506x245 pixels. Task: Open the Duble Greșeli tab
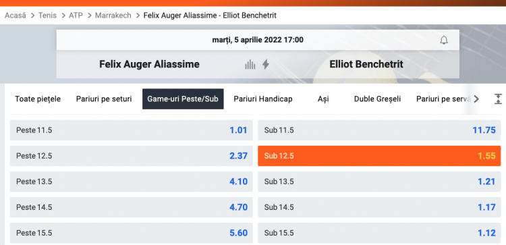tap(377, 99)
